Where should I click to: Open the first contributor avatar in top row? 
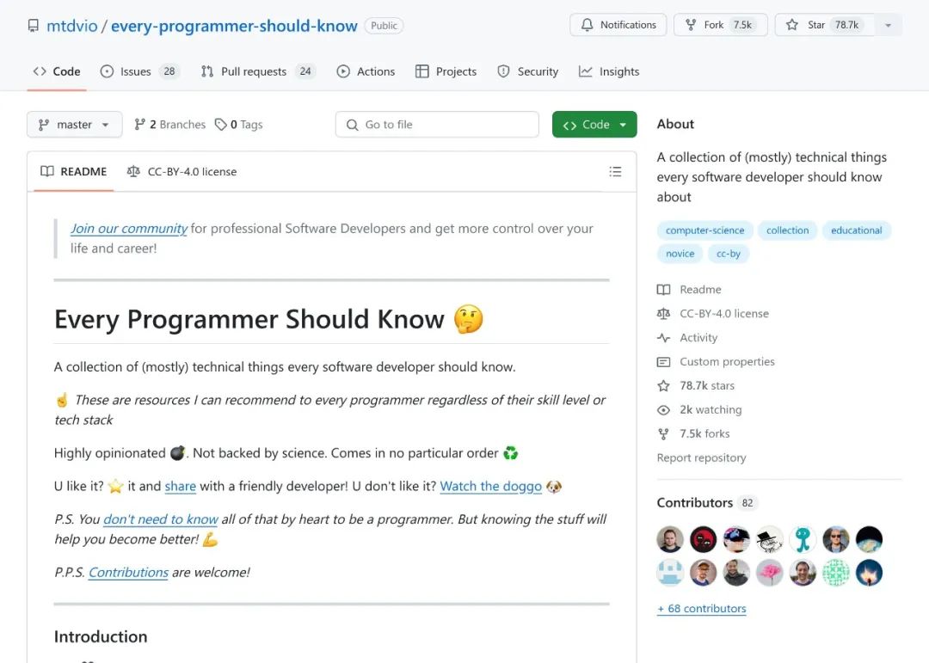click(x=670, y=540)
